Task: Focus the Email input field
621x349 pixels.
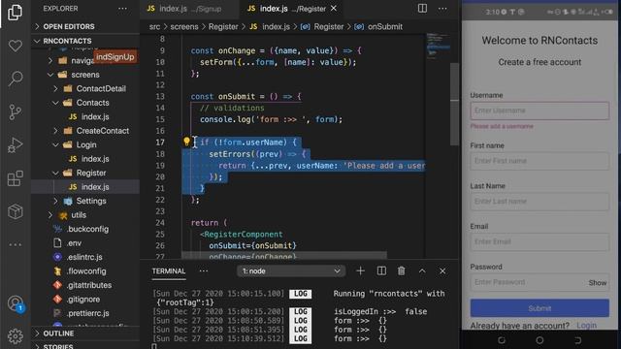Action: (539, 241)
